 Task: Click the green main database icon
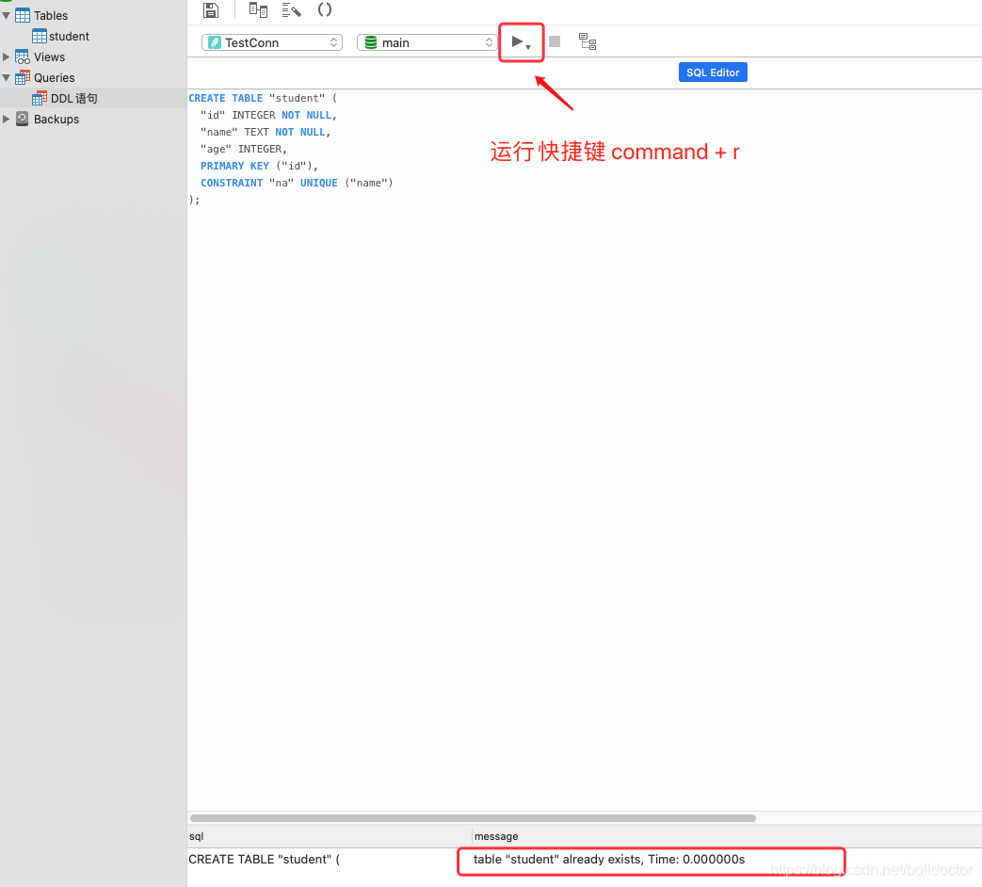point(371,42)
